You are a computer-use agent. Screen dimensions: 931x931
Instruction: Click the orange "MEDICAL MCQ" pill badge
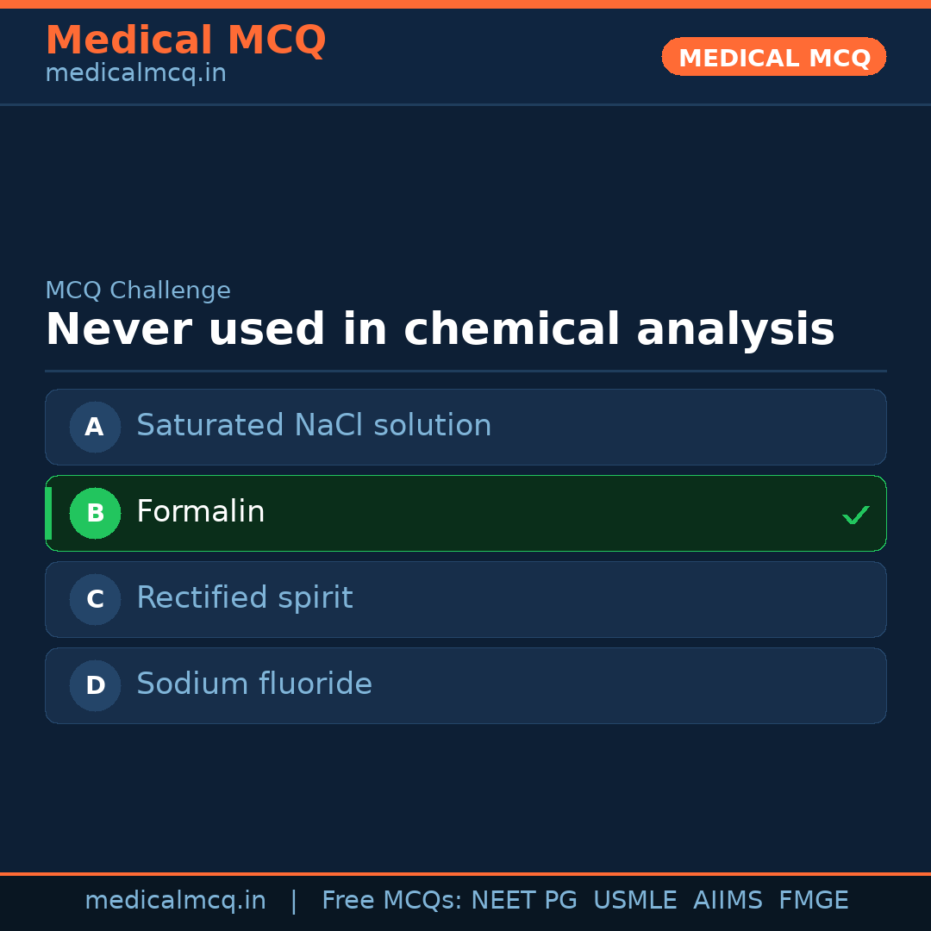(774, 58)
